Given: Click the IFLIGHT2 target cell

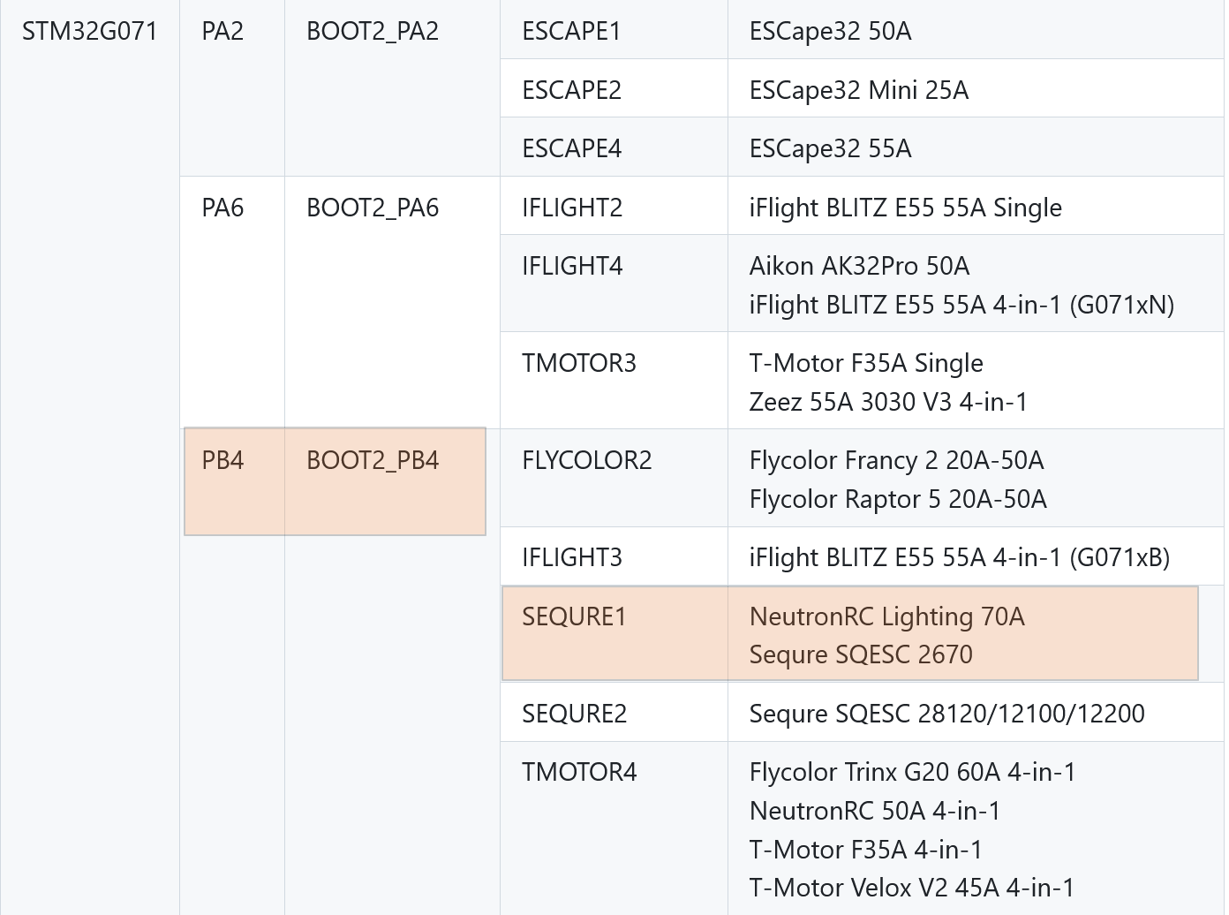Looking at the screenshot, I should (614, 206).
